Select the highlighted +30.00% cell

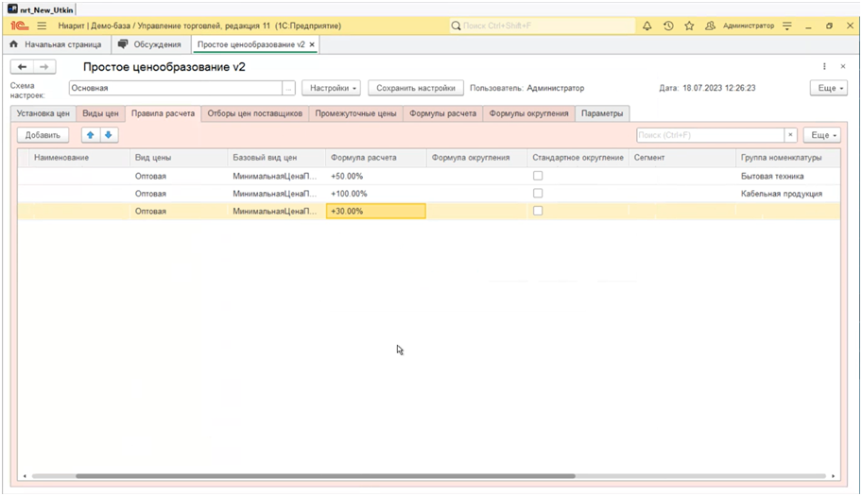pyautogui.click(x=376, y=211)
